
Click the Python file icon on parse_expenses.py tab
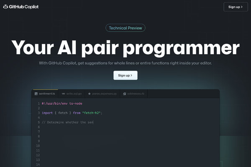tap(90, 94)
